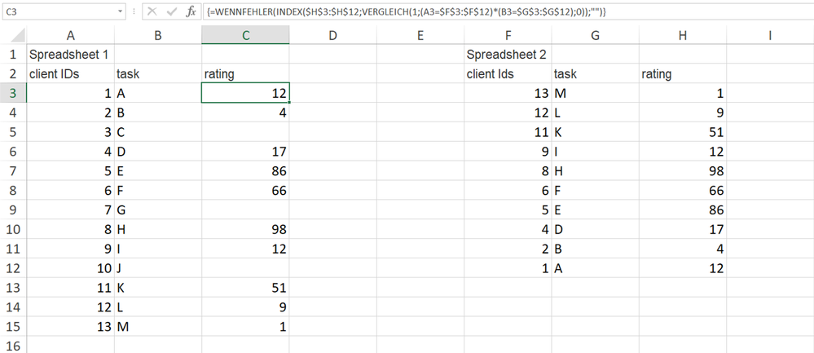Click cell H3 with rating 1
814x353 pixels.
click(683, 94)
